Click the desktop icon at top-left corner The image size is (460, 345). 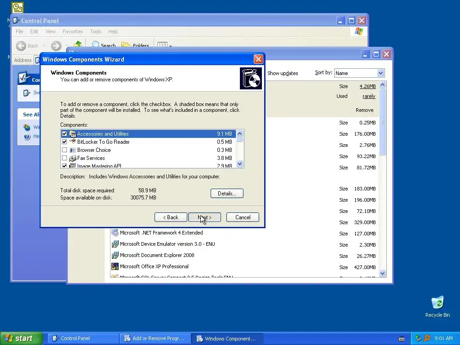18,8
